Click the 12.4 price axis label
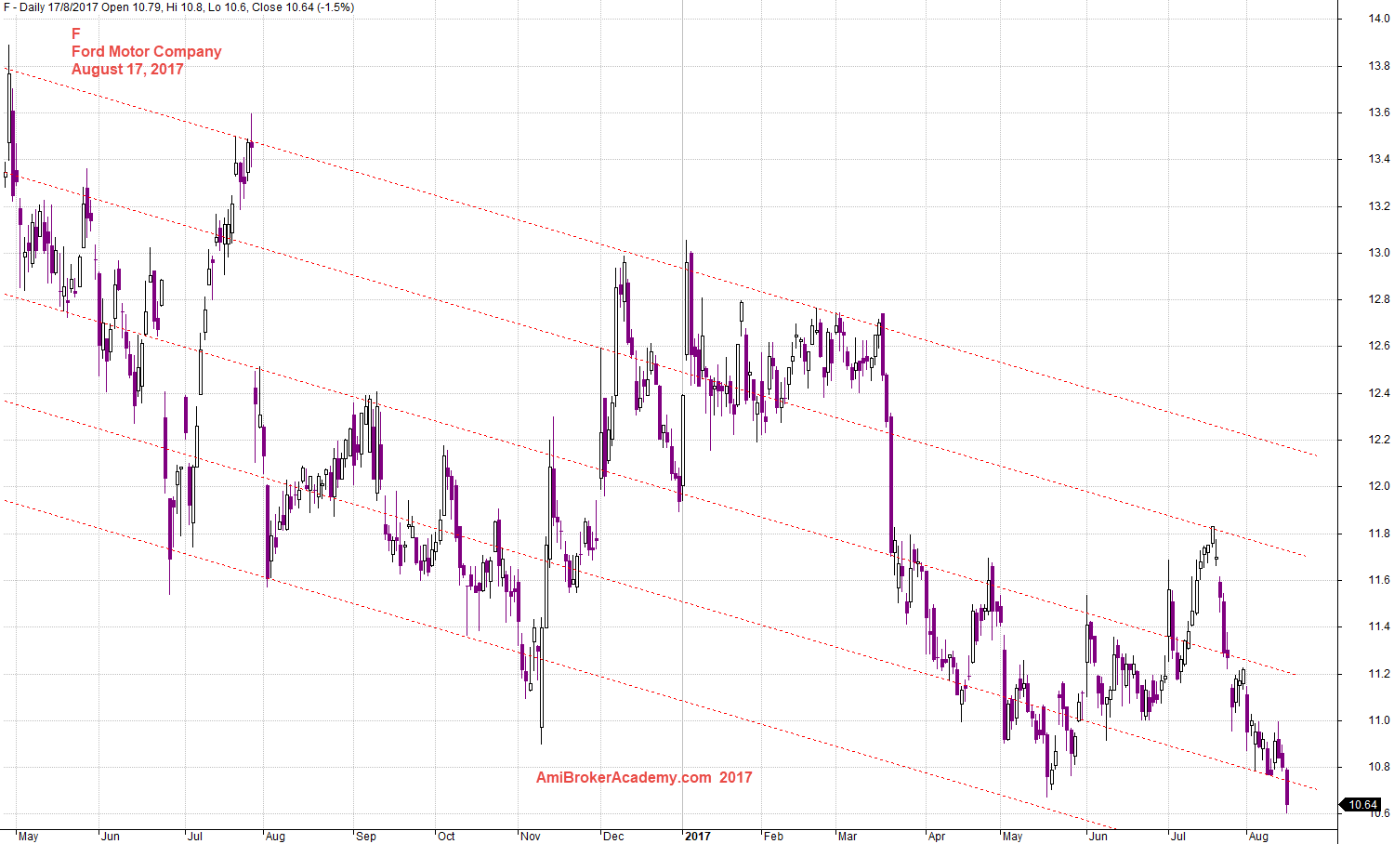 [x=1378, y=393]
